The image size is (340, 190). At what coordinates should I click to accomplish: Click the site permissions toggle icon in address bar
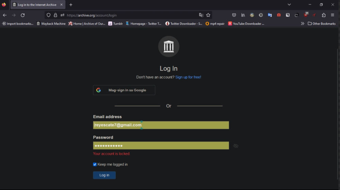click(x=62, y=15)
